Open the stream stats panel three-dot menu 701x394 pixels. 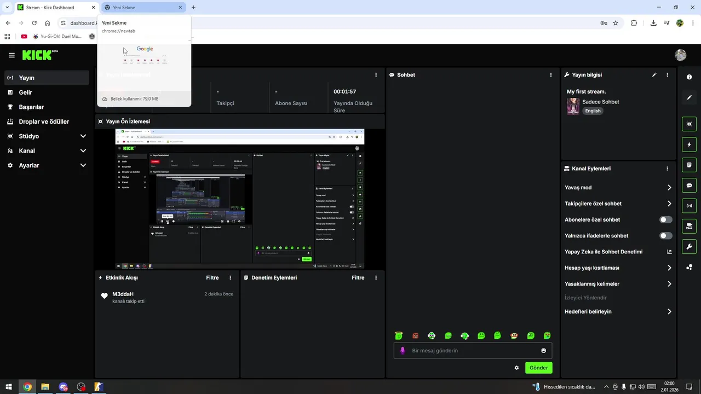376,75
